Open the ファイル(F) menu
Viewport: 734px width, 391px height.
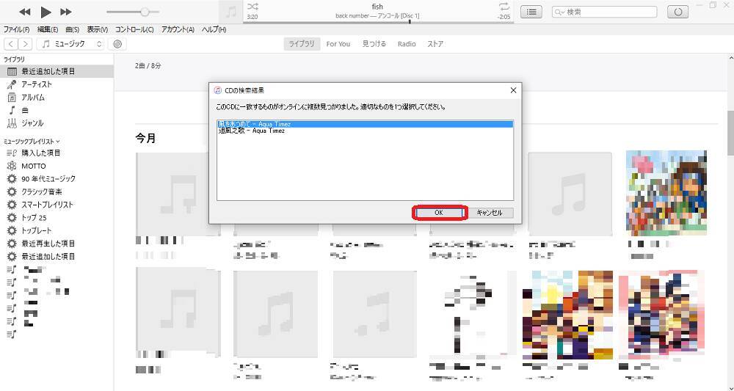coord(16,29)
